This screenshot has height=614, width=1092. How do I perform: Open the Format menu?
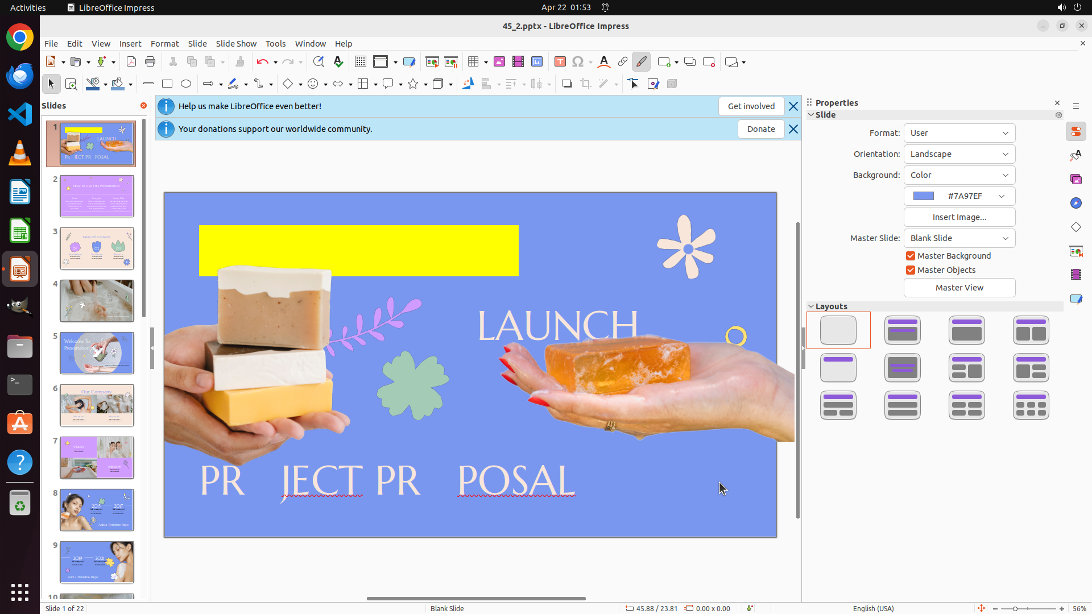164,44
